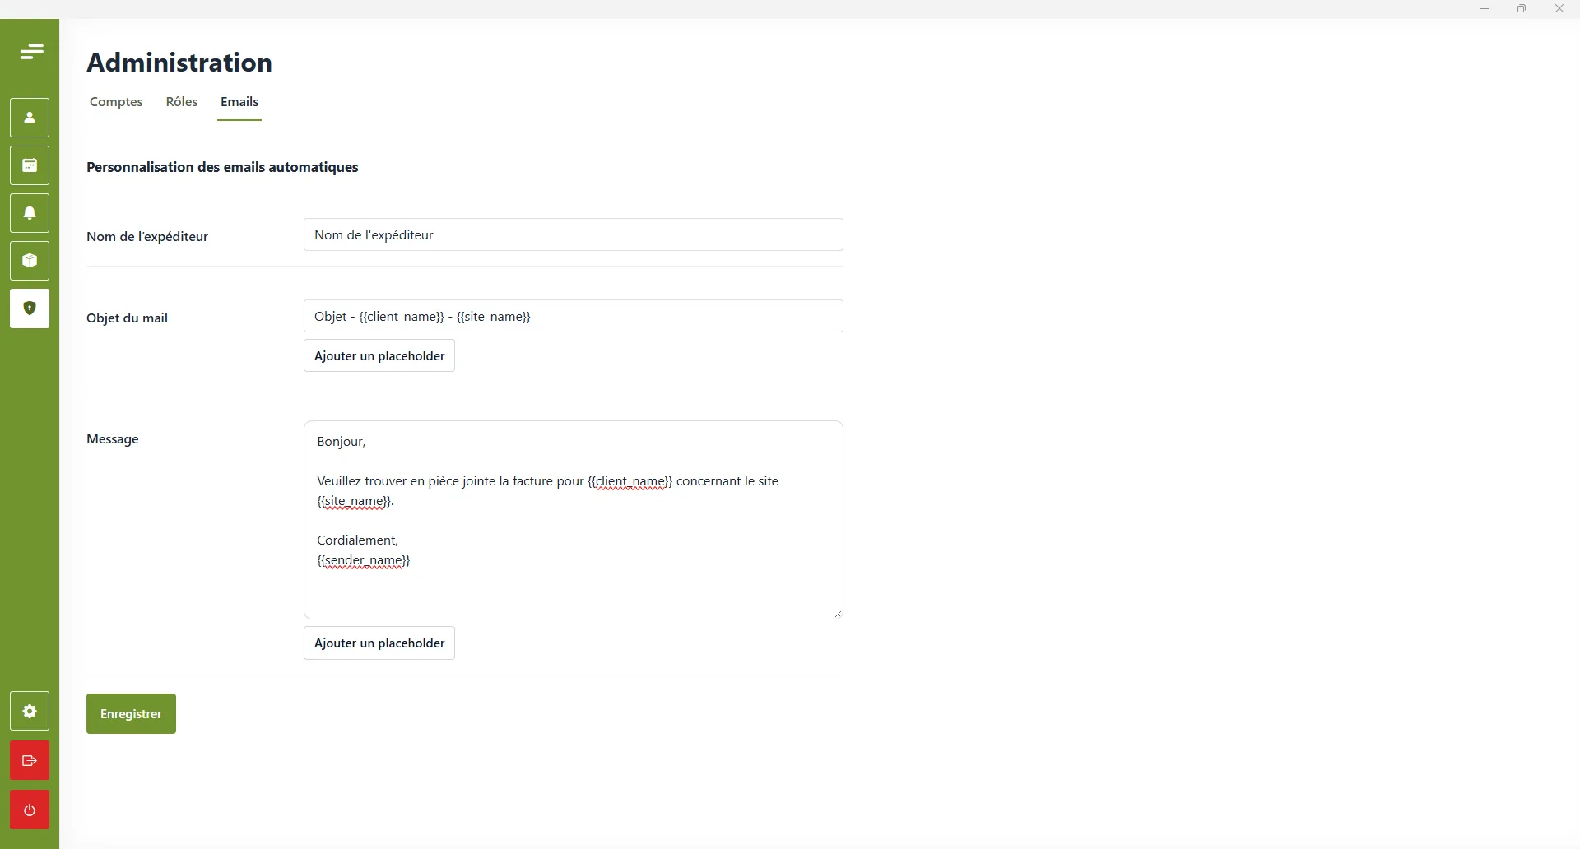Click the {{client_name}} placeholder in message body
1580x849 pixels.
(x=630, y=481)
